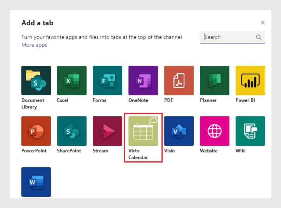The height and width of the screenshot is (208, 281).
Task: Click the "Virto Calendar" label text
Action: (138, 154)
